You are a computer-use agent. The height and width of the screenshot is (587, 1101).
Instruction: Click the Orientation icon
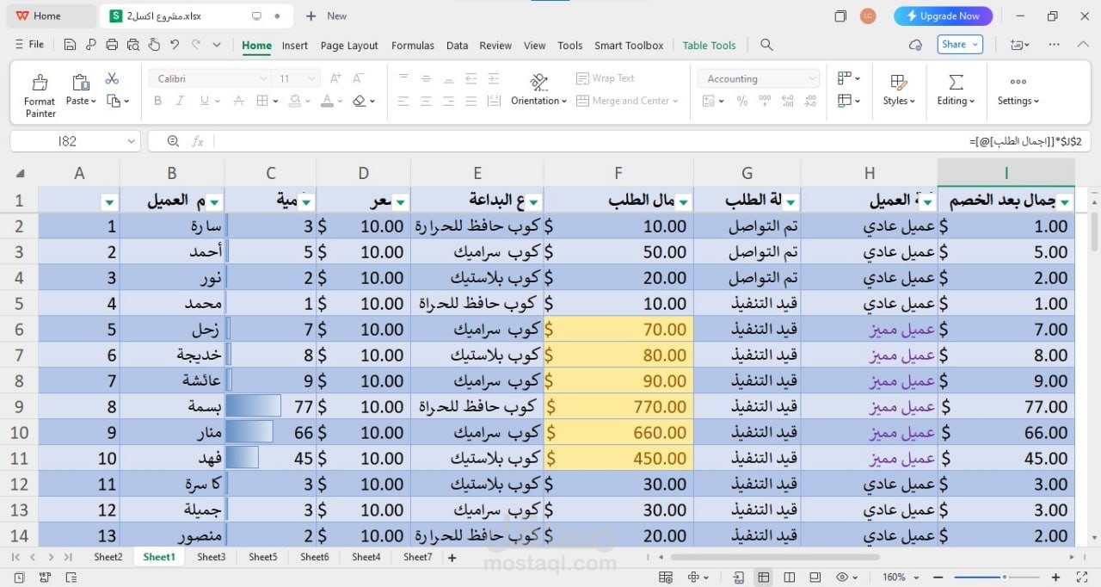click(539, 82)
